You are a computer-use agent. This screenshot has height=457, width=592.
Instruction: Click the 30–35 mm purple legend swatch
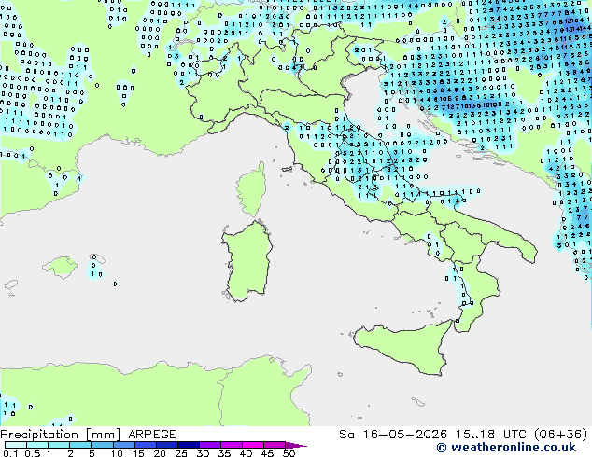click(209, 445)
